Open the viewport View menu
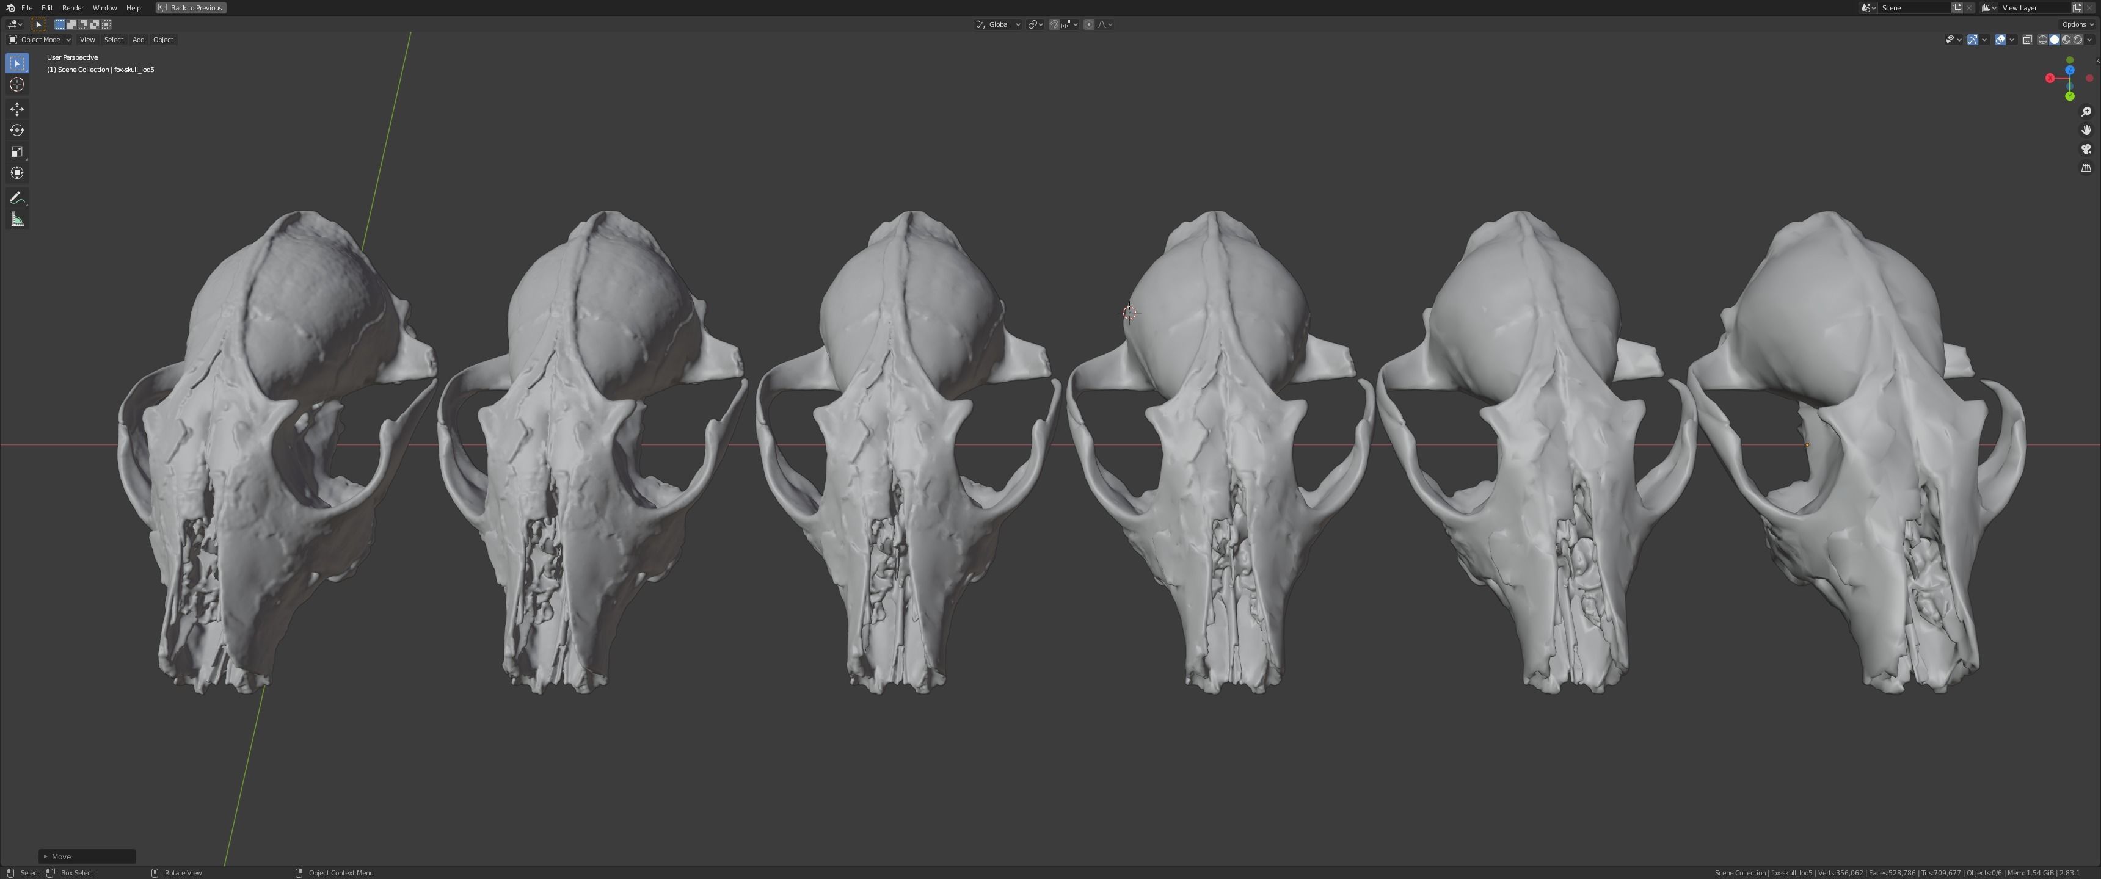 pos(87,39)
